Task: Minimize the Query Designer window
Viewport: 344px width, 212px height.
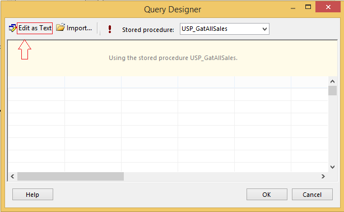Action: point(293,8)
